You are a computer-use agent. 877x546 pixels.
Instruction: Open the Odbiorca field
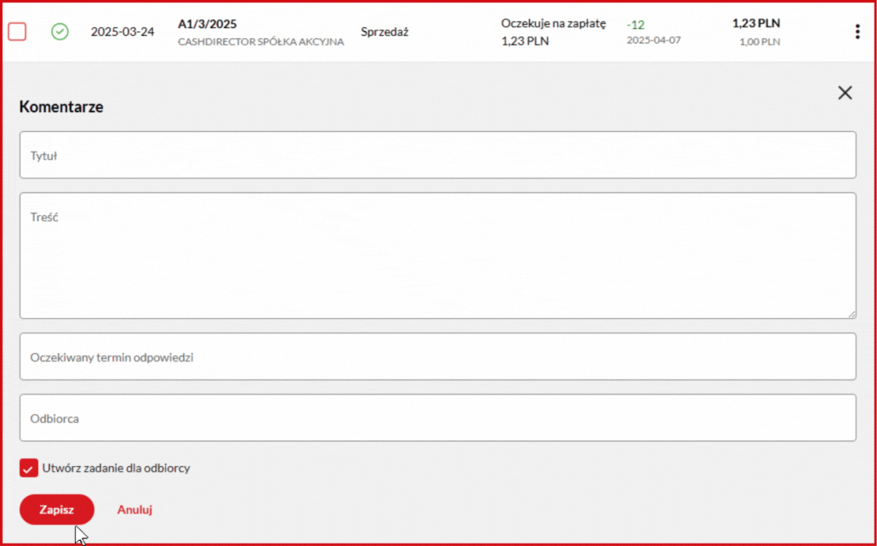(438, 418)
